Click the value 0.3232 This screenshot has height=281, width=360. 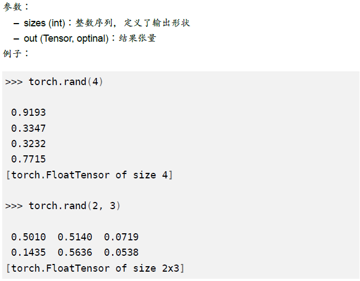pyautogui.click(x=29, y=144)
